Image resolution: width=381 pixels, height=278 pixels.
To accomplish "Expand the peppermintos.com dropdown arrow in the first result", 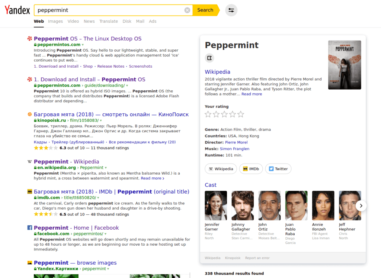I will tap(83, 45).
